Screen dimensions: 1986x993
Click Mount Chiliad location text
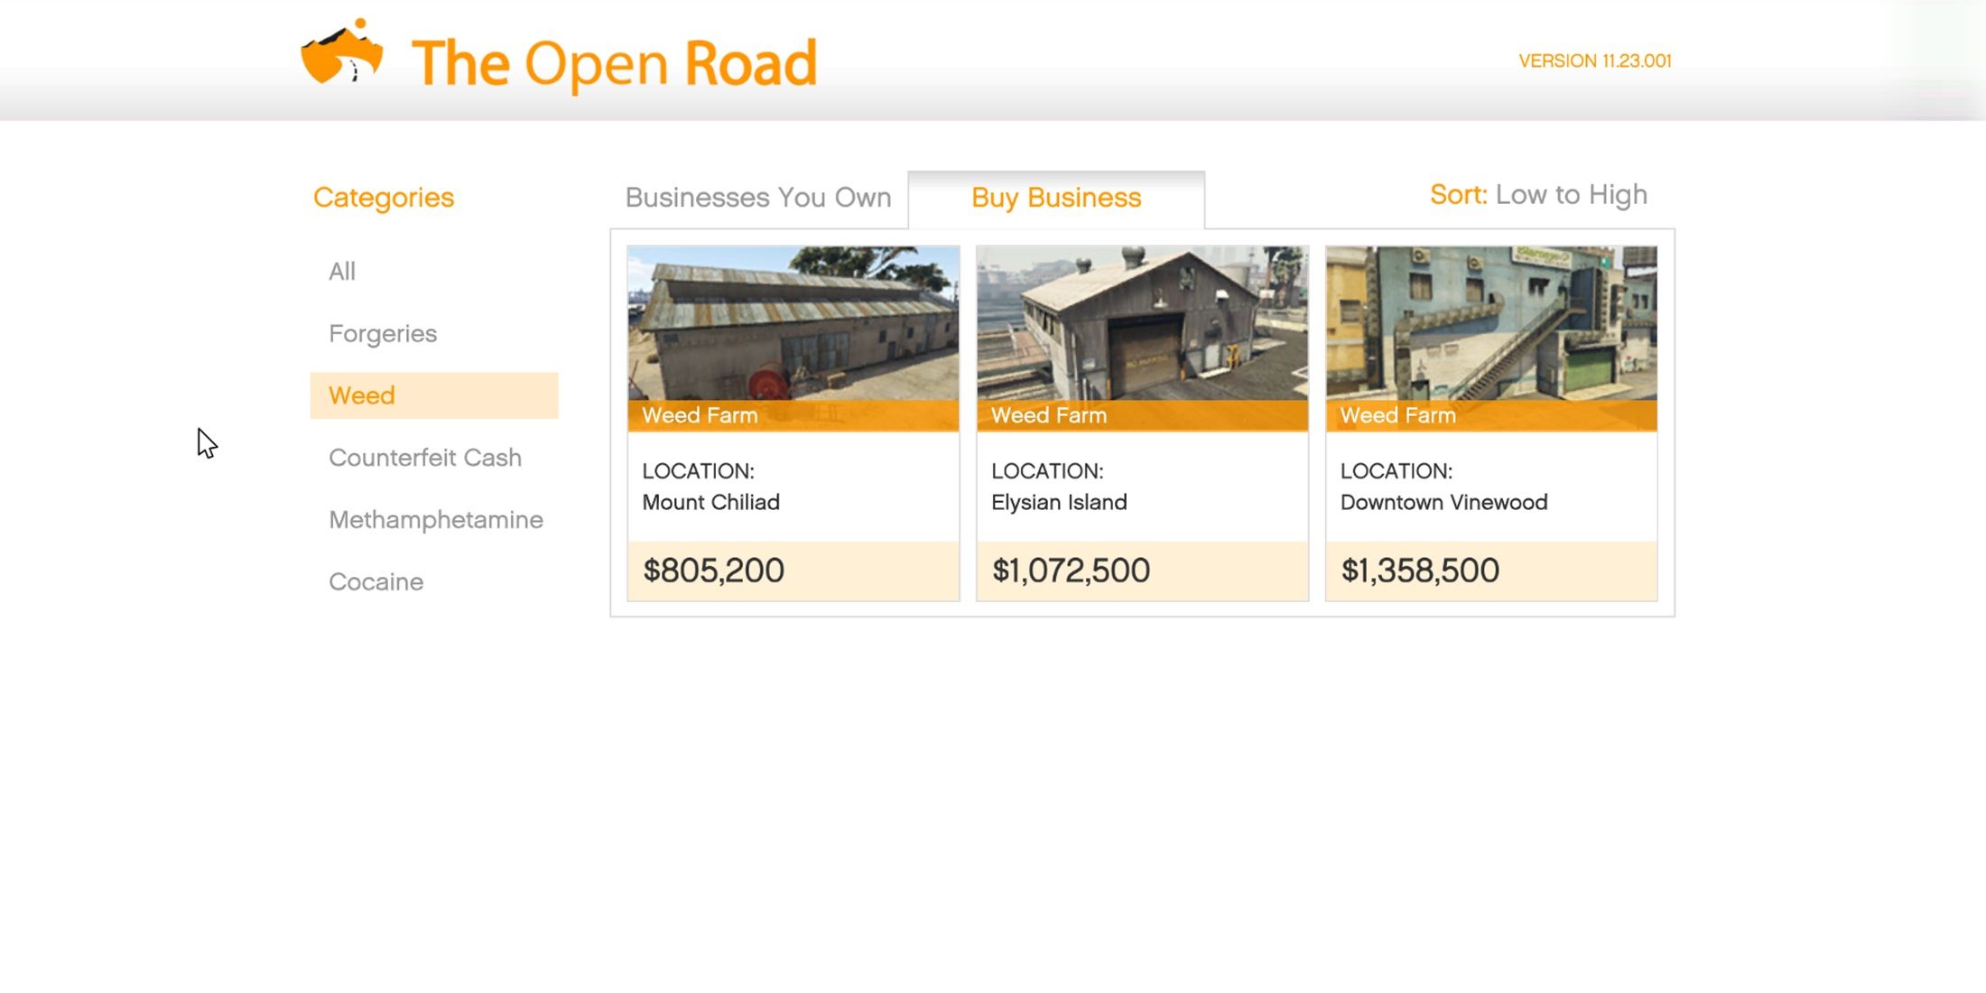coord(711,502)
